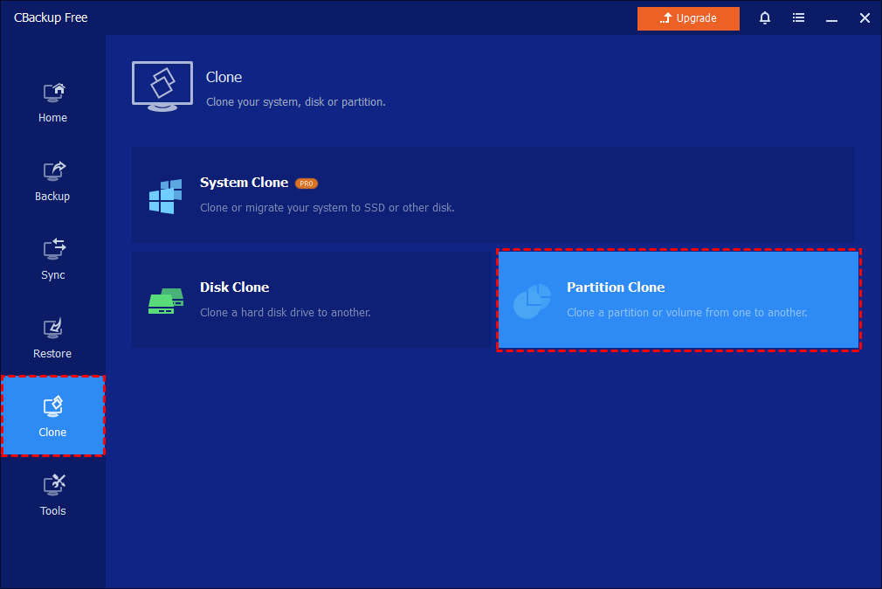The image size is (882, 589).
Task: Open notifications bell icon
Action: coord(765,18)
